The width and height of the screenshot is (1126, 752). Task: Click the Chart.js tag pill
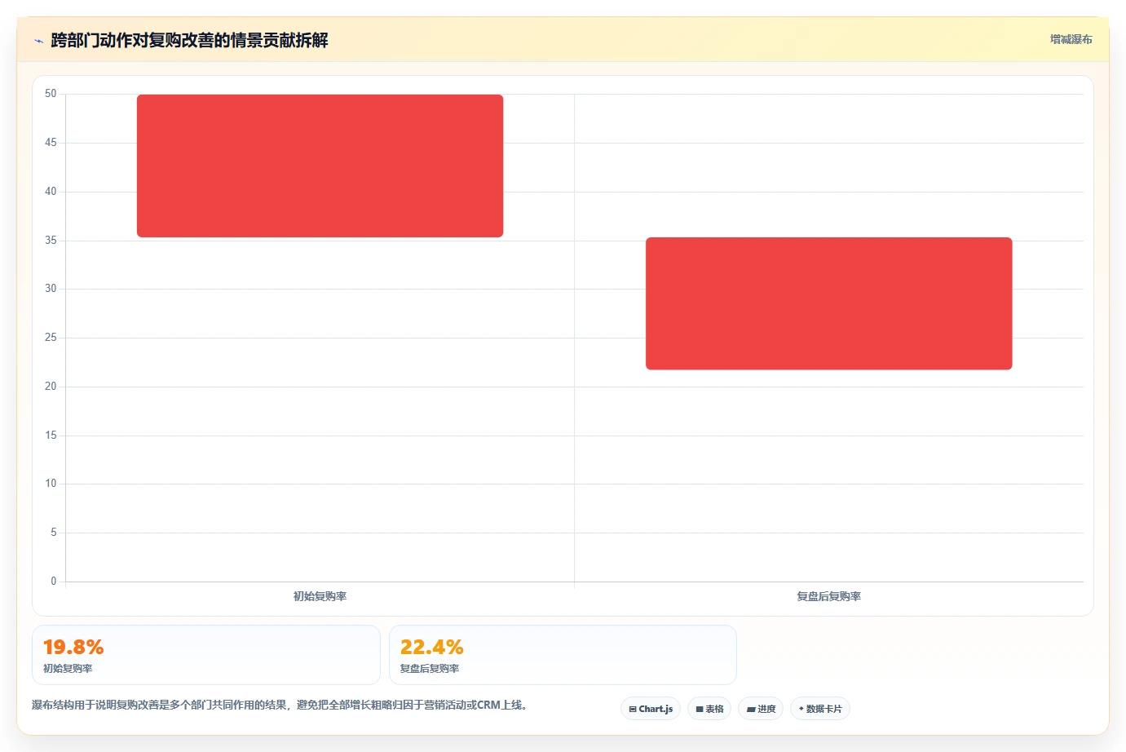point(651,709)
